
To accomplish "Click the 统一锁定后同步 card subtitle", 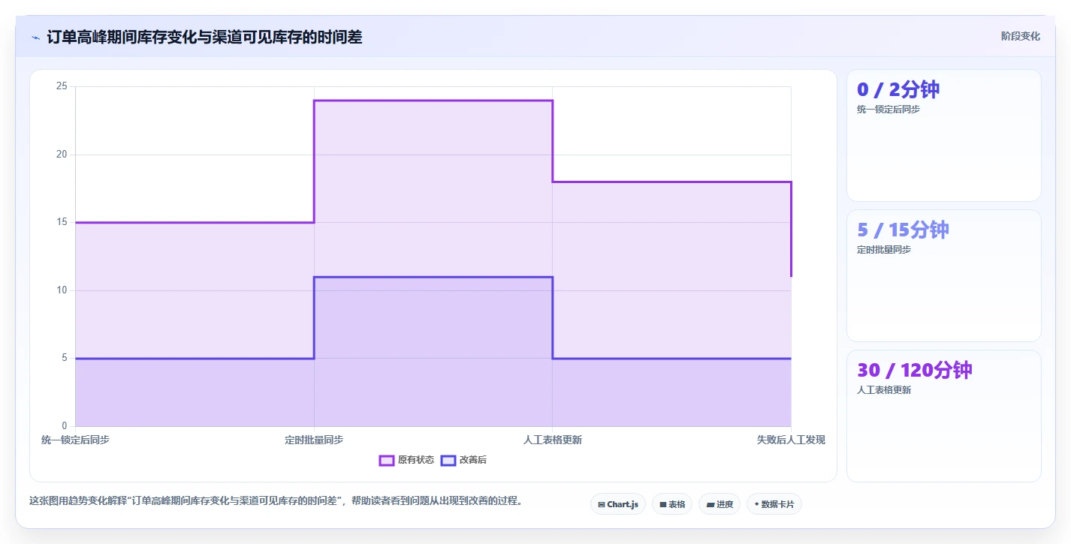I will click(888, 110).
